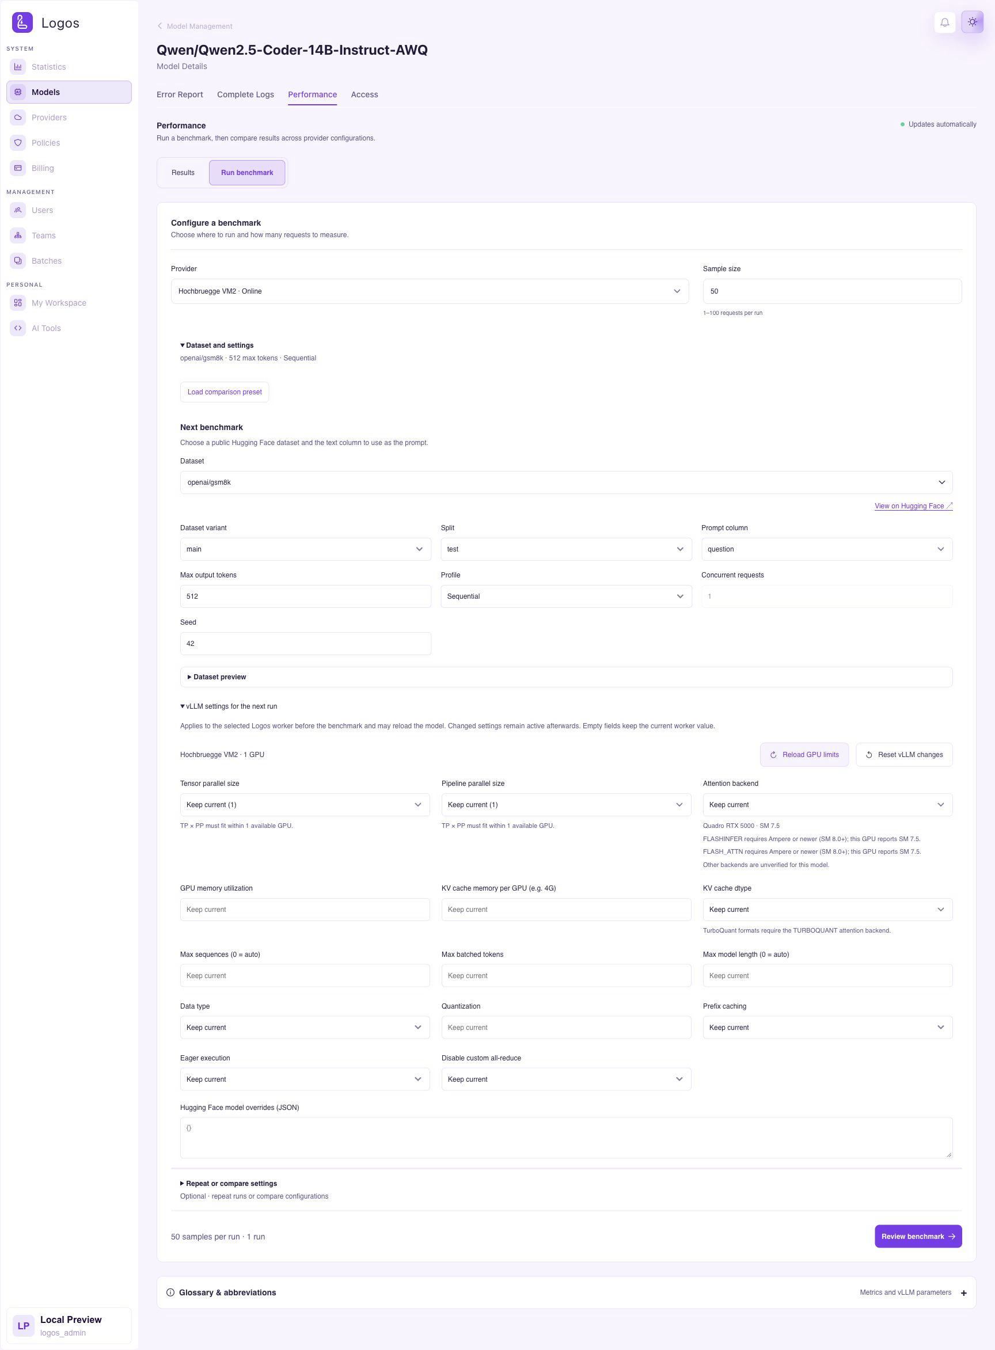The height and width of the screenshot is (1350, 995).
Task: Open Statistics from the sidebar icon
Action: pyautogui.click(x=18, y=67)
